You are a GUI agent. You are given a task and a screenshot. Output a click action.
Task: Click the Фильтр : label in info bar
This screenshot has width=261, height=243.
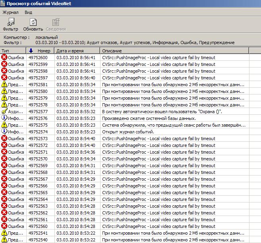pos(13,42)
